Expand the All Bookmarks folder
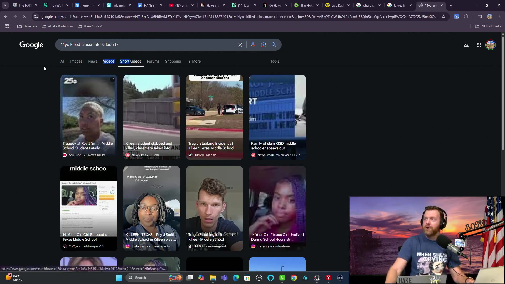 [x=488, y=26]
